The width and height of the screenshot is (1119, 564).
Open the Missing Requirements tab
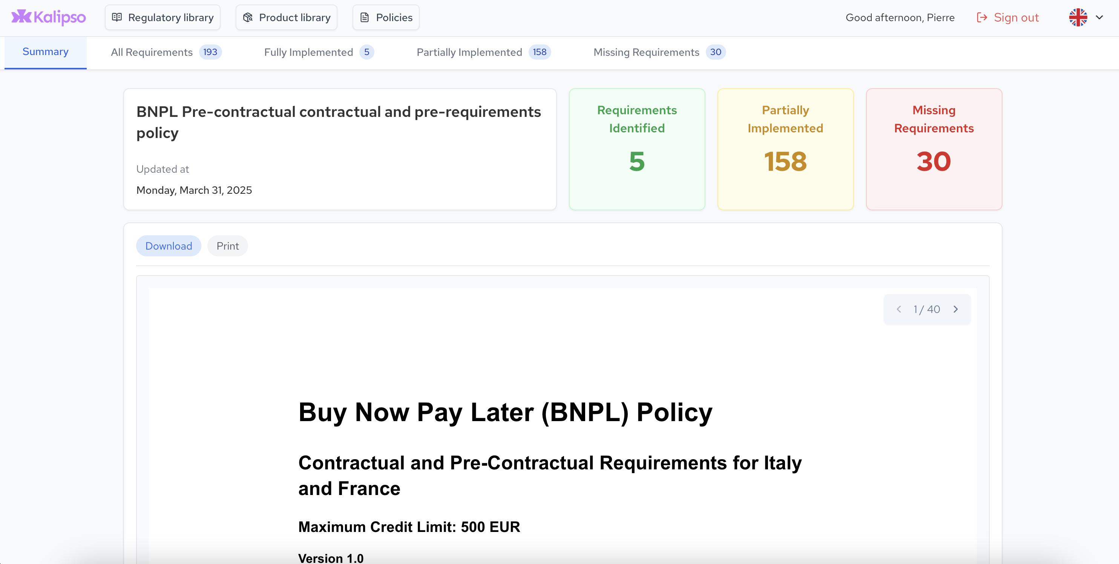pos(659,52)
